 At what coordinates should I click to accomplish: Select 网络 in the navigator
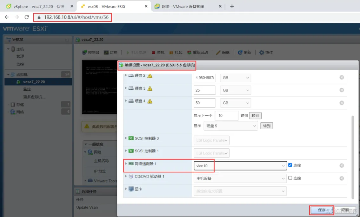[20, 112]
